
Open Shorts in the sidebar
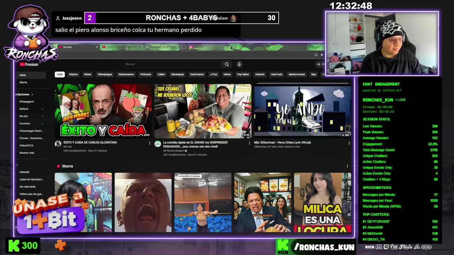(x=31, y=82)
